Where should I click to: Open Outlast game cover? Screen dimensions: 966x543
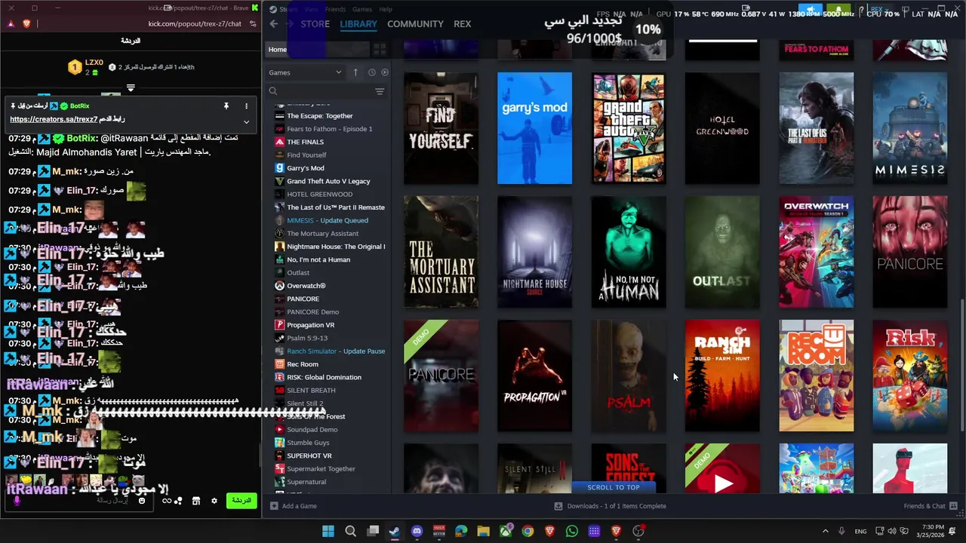(x=722, y=252)
